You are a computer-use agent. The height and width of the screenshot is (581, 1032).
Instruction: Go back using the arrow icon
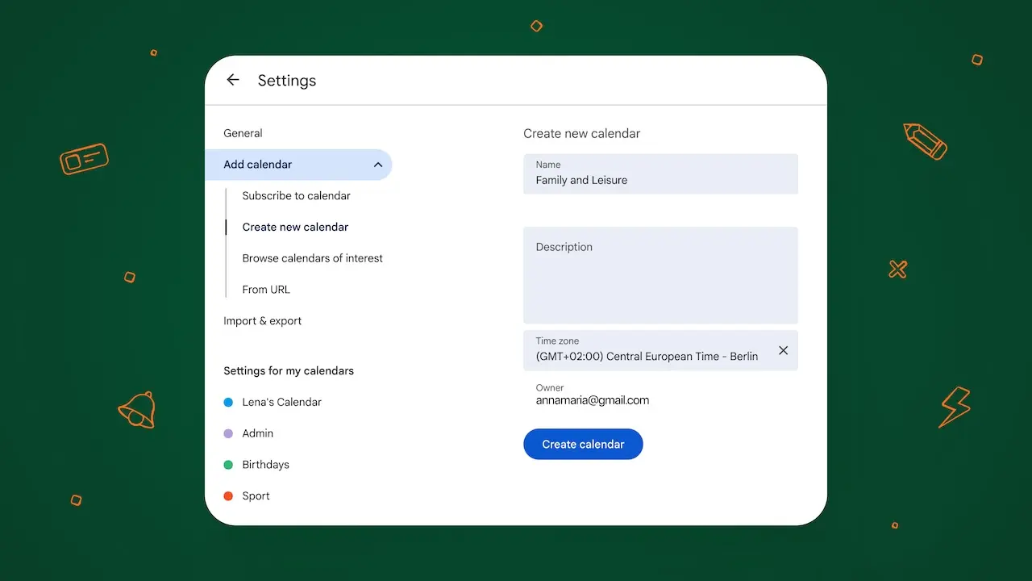click(233, 80)
